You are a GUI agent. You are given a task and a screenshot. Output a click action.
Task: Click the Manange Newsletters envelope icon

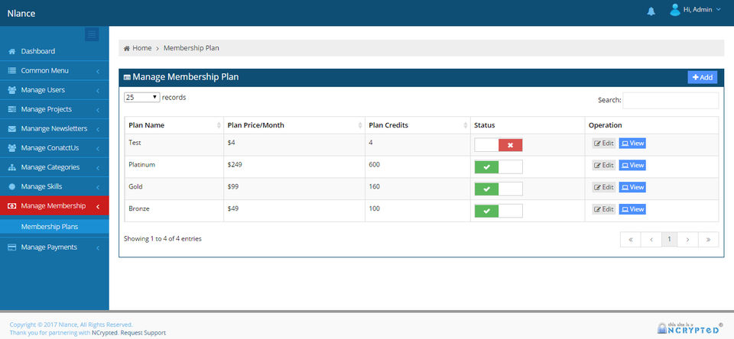tap(12, 128)
